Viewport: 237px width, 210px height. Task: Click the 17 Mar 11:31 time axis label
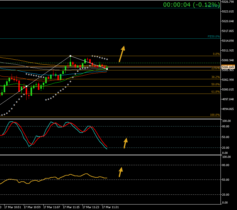[x=110, y=207]
